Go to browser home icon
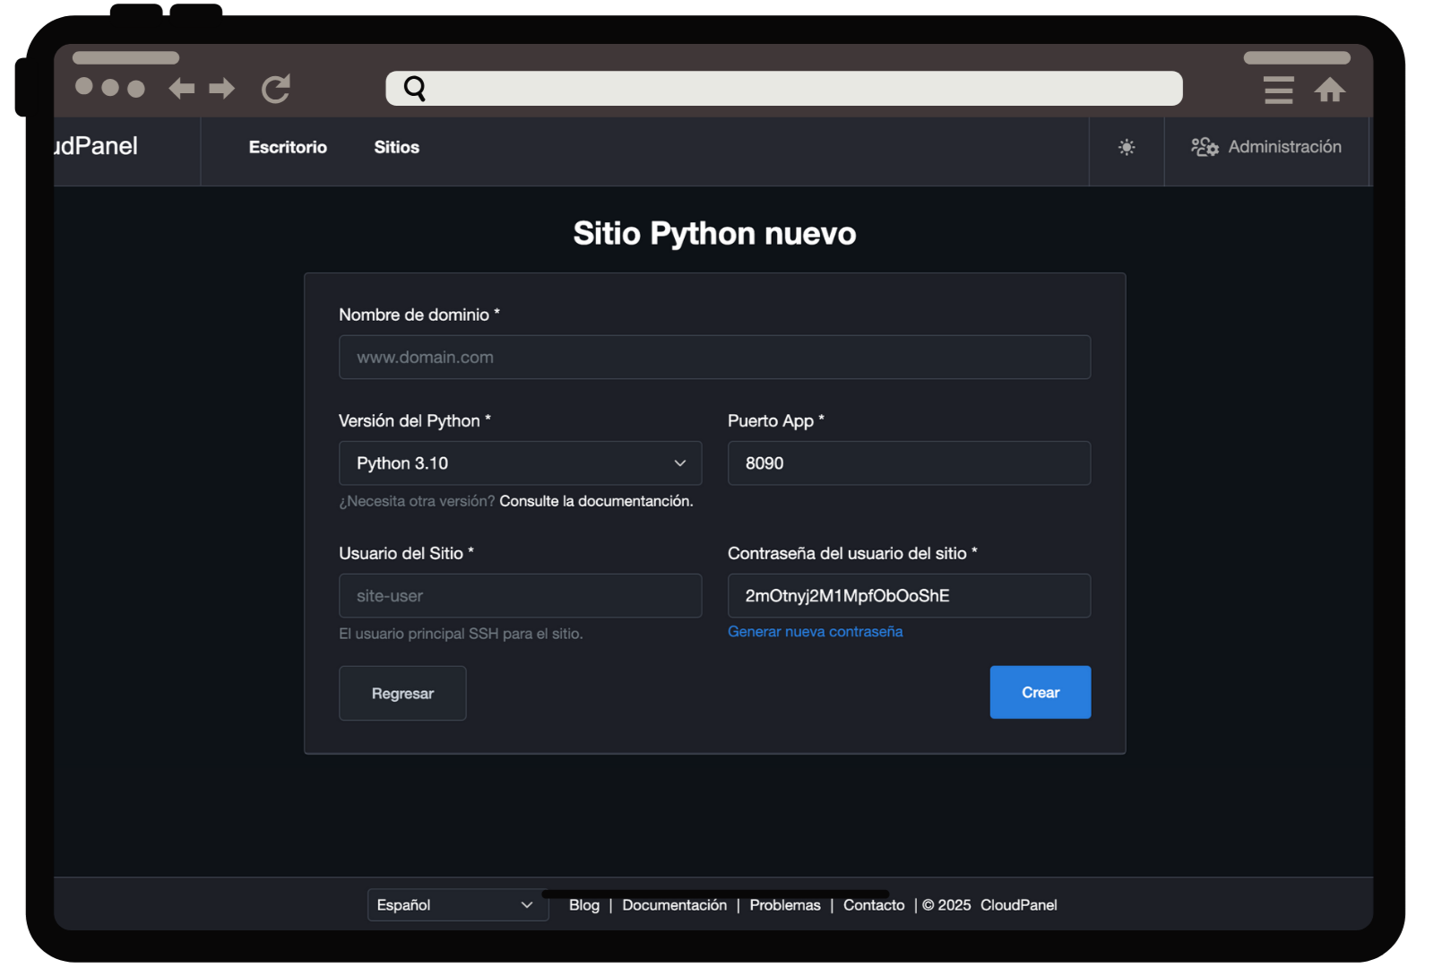Image resolution: width=1434 pixels, height=968 pixels. click(1330, 90)
